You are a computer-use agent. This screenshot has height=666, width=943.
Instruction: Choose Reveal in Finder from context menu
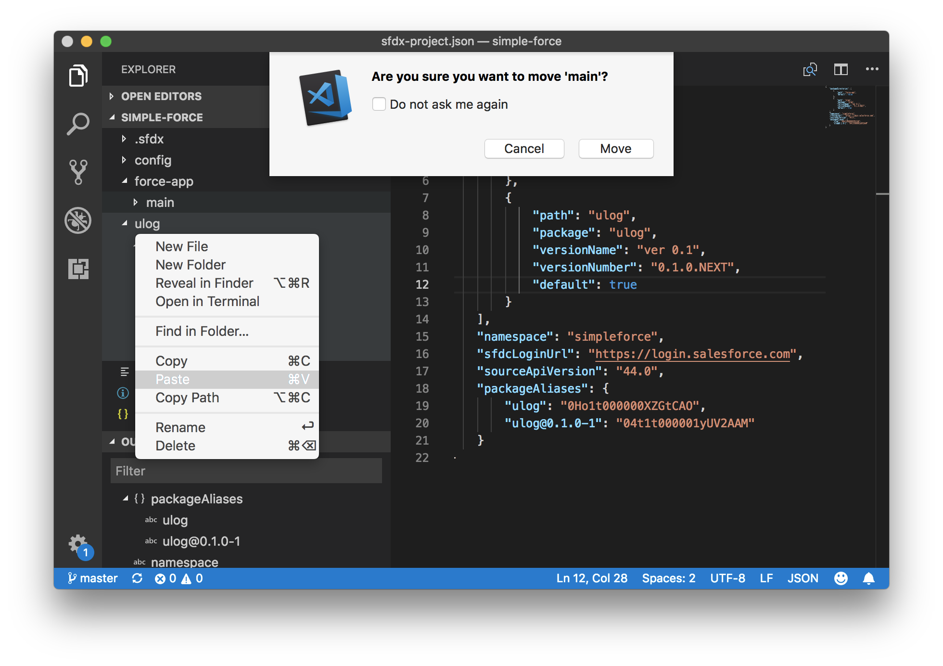204,283
